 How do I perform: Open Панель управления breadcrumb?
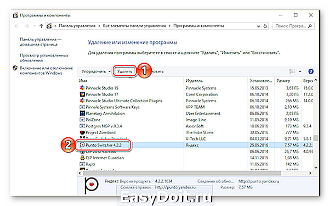coord(77,26)
